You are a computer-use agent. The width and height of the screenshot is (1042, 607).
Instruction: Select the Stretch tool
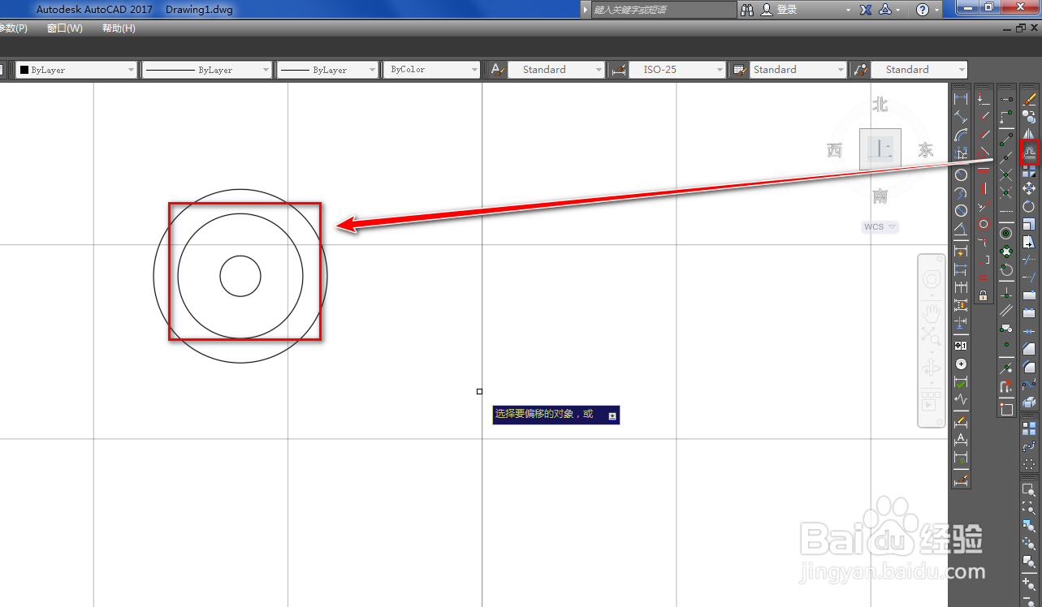click(x=1029, y=242)
